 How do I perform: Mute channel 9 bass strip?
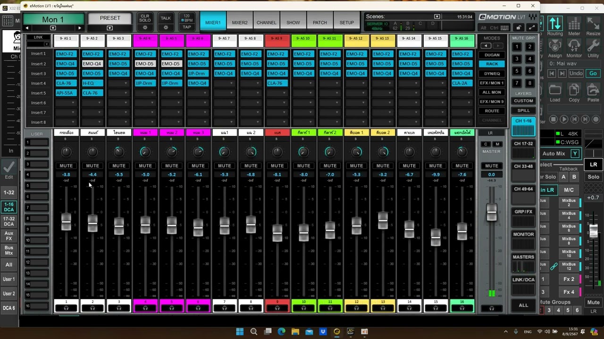pyautogui.click(x=277, y=166)
